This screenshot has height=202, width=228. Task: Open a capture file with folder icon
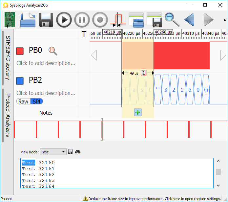[x=28, y=20]
